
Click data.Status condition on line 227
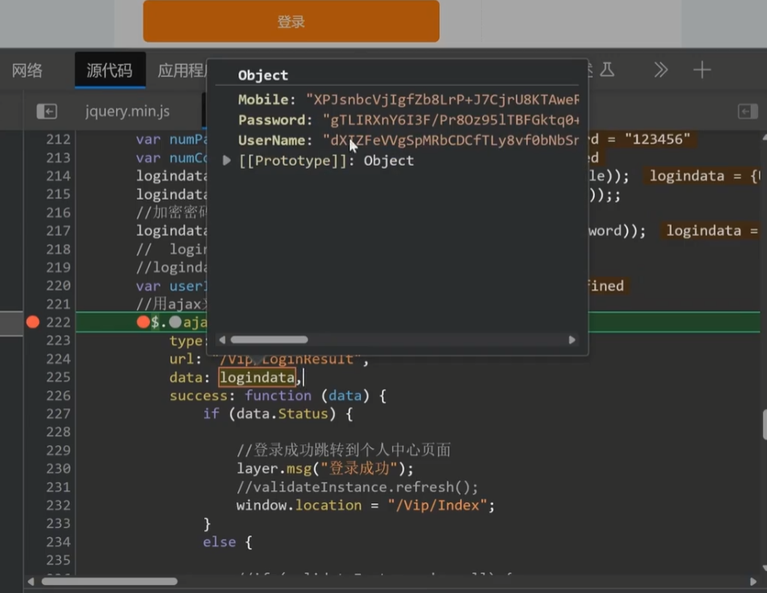(x=283, y=414)
